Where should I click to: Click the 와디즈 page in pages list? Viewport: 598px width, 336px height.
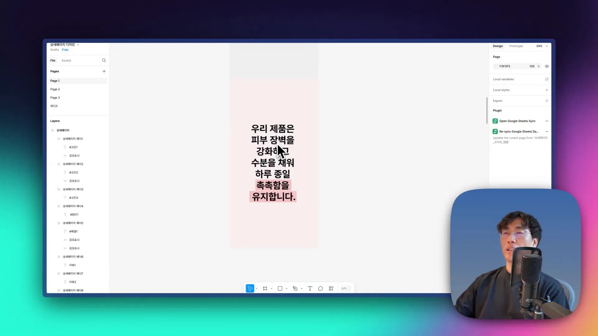point(54,106)
